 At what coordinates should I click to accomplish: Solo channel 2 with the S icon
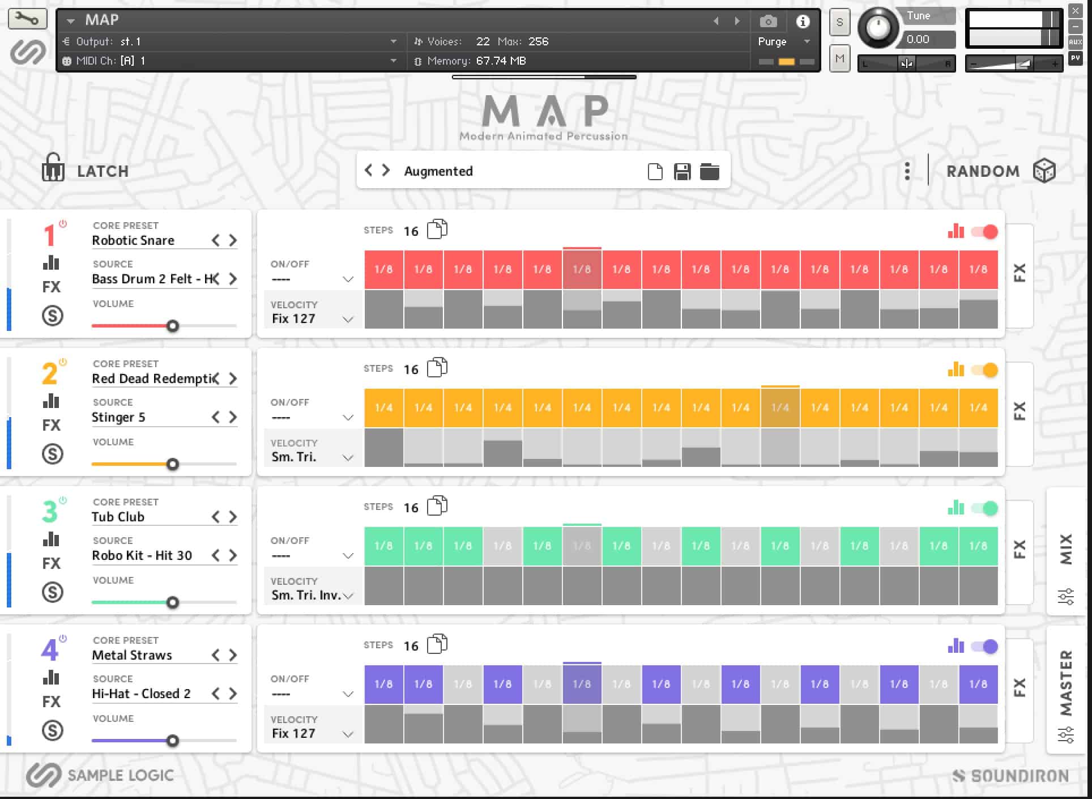pyautogui.click(x=52, y=453)
